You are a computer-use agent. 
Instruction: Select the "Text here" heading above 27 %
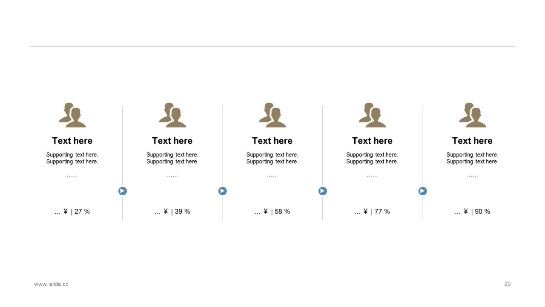[x=72, y=141]
